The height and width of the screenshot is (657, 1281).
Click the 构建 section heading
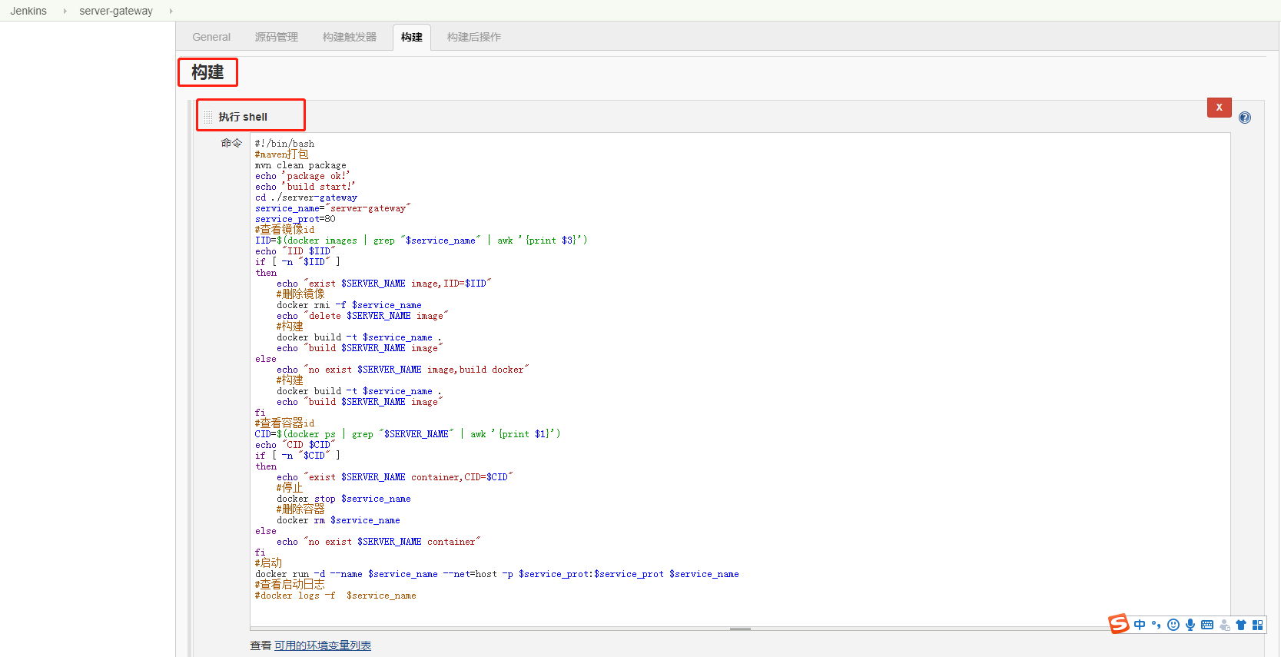pyautogui.click(x=207, y=72)
